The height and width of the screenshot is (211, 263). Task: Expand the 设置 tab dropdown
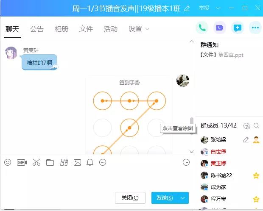148,29
